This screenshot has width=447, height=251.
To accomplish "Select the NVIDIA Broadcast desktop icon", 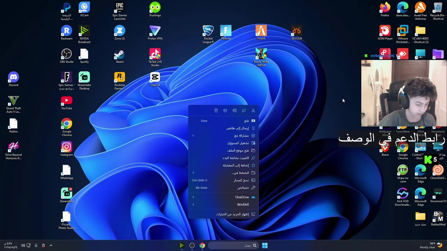I will 84,35.
